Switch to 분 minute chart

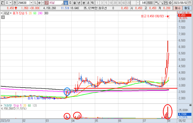click(84, 3)
